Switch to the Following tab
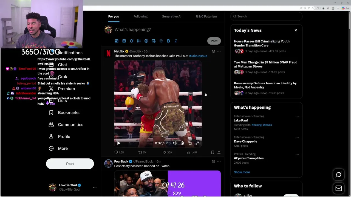This screenshot has width=351, height=197. [x=140, y=16]
